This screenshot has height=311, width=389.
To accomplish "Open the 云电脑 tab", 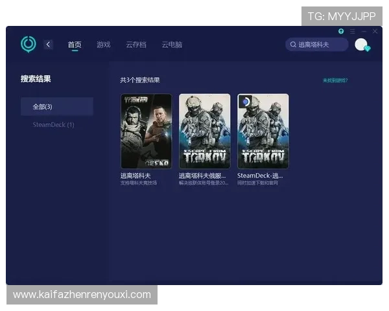I will 172,45.
